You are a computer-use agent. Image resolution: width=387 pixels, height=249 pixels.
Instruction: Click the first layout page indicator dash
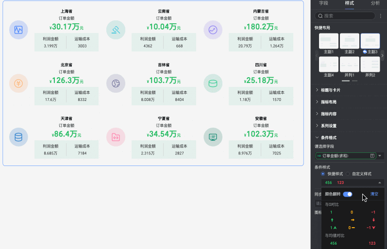(x=346, y=81)
